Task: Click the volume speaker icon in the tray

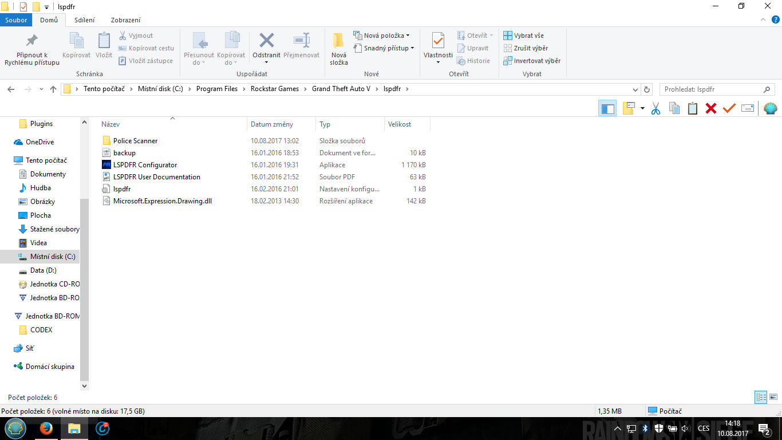Action: [x=686, y=429]
